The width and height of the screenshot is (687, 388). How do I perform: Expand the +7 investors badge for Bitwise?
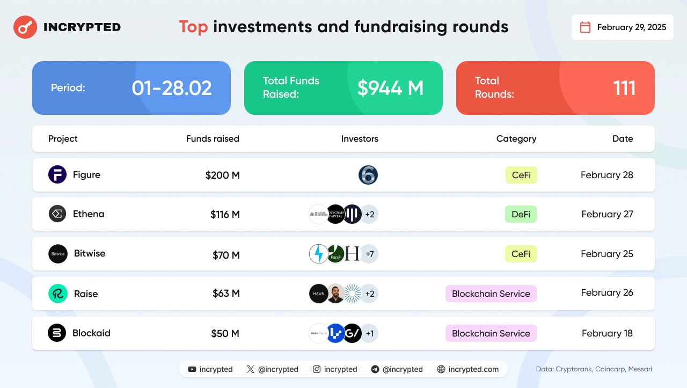click(x=369, y=254)
